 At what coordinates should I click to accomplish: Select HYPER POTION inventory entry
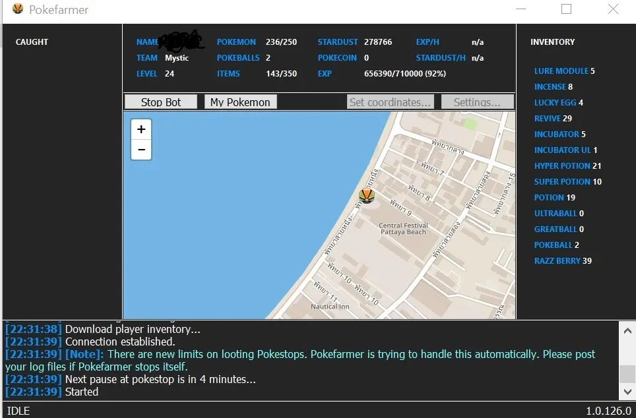[x=567, y=166]
